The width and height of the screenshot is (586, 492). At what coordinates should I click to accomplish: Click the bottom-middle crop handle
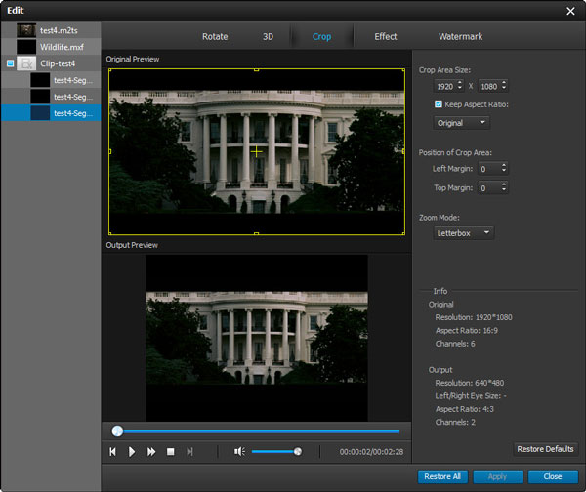point(256,234)
